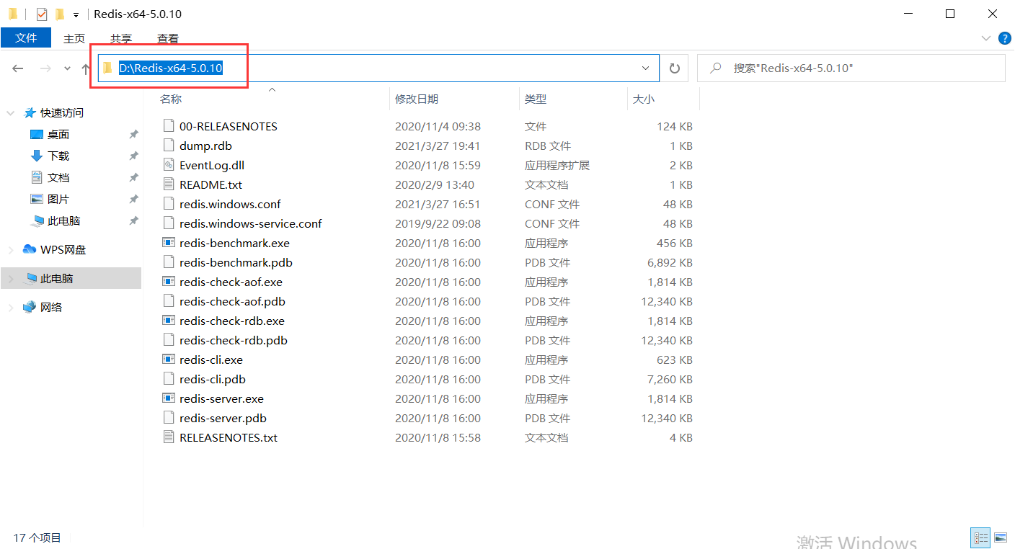The width and height of the screenshot is (1015, 549).
Task: Click the redis-server.pdb file icon
Action: (x=169, y=418)
